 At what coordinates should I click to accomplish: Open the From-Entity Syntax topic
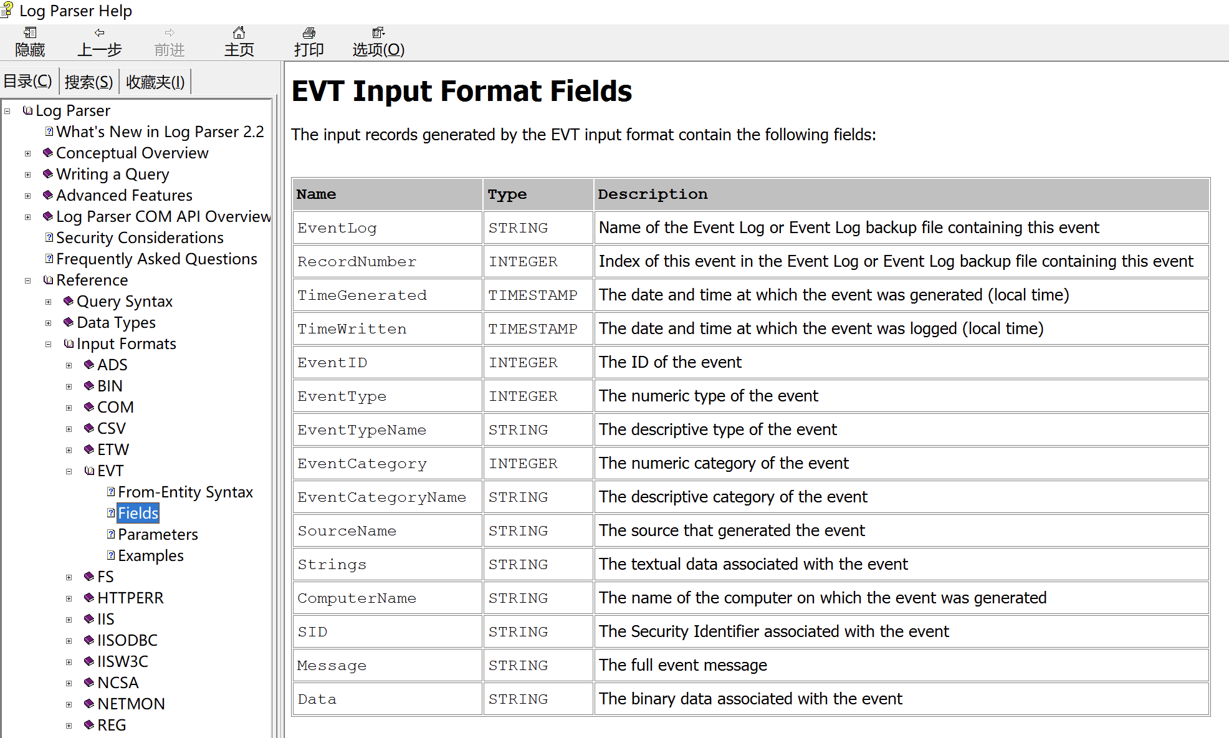tap(185, 492)
